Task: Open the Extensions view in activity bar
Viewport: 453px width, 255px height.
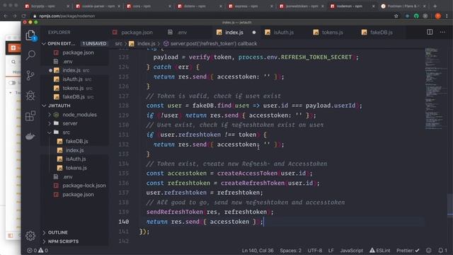Action: [30, 115]
